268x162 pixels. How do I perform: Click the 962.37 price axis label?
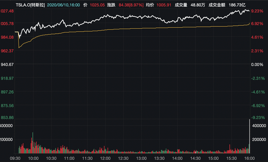click(7, 51)
